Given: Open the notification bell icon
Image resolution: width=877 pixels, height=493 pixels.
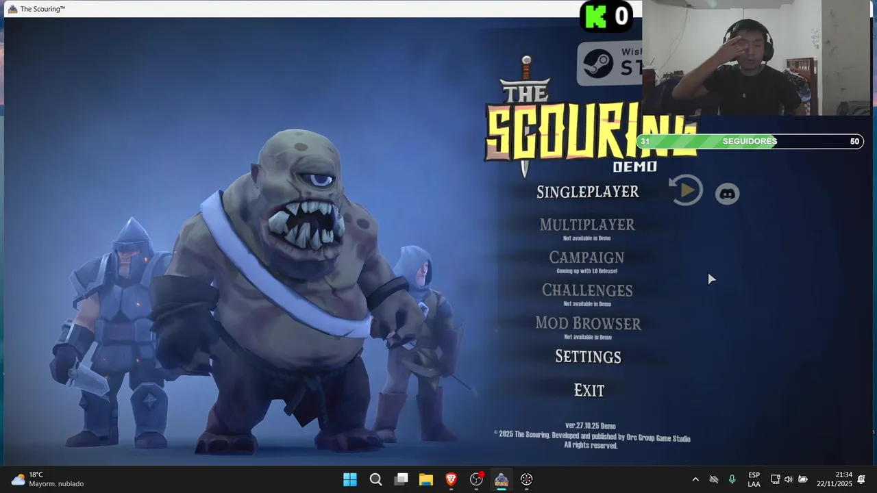Looking at the screenshot, I should 861,479.
